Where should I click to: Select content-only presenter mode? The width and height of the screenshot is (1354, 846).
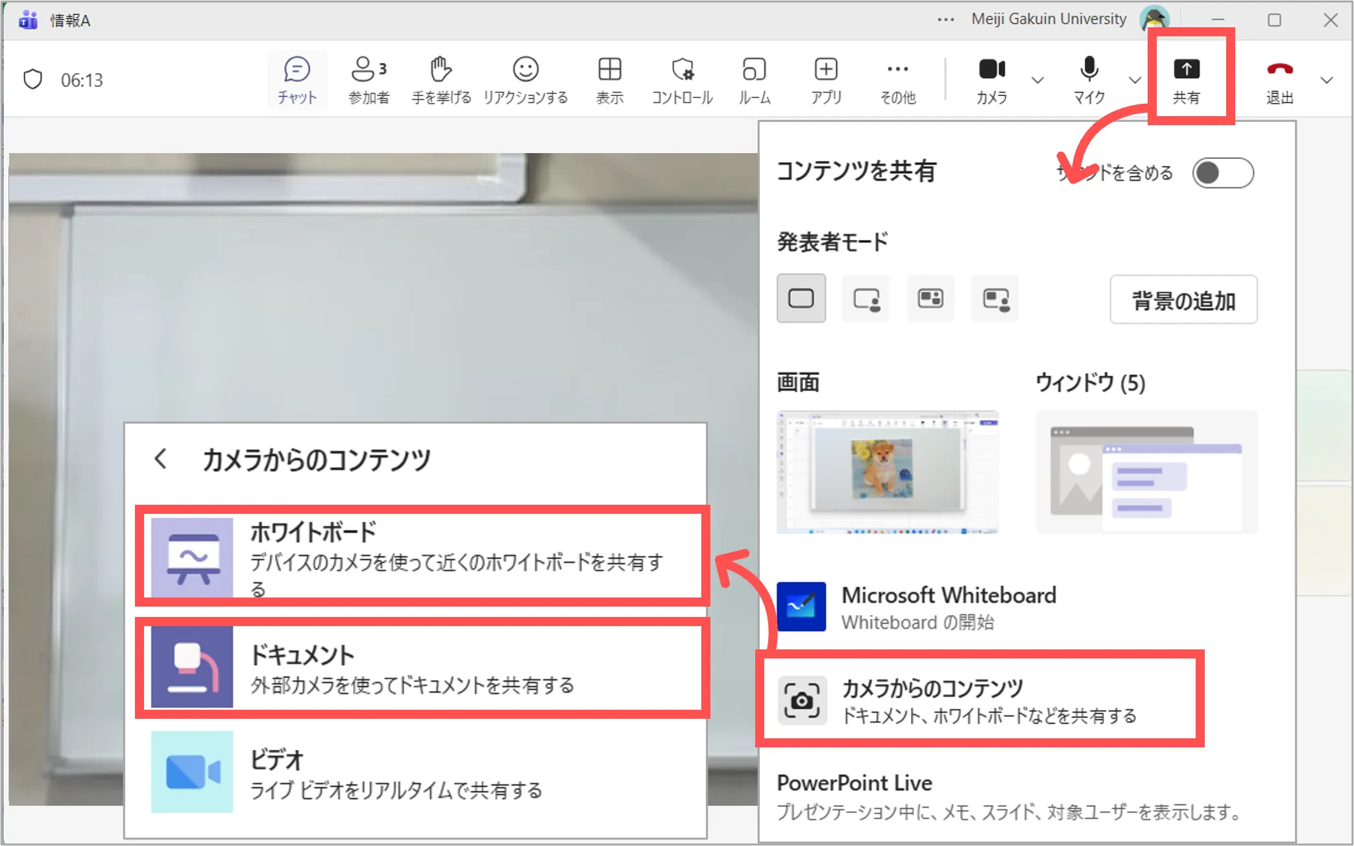801,298
